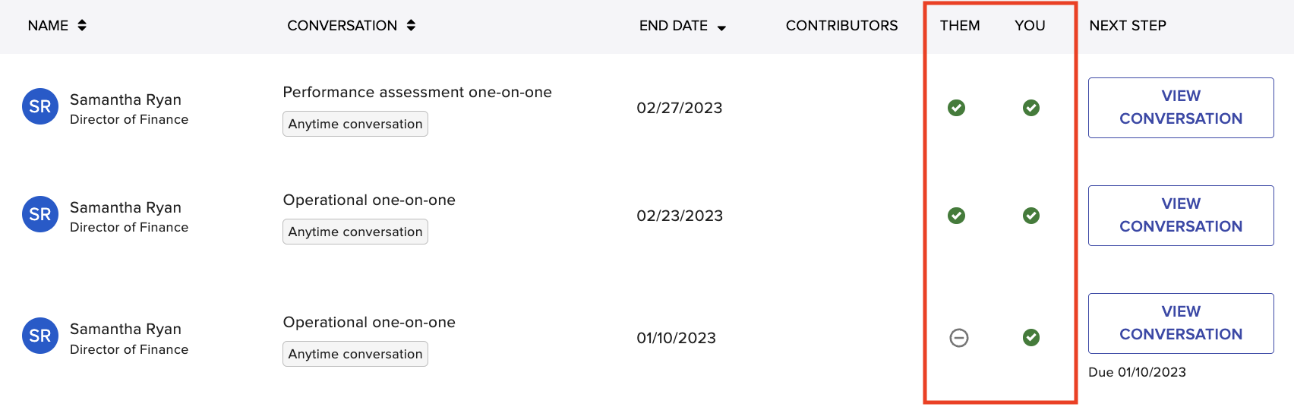Viewport: 1294px width, 407px height.
Task: Click the CONTRIBUTORS column header
Action: 841,26
